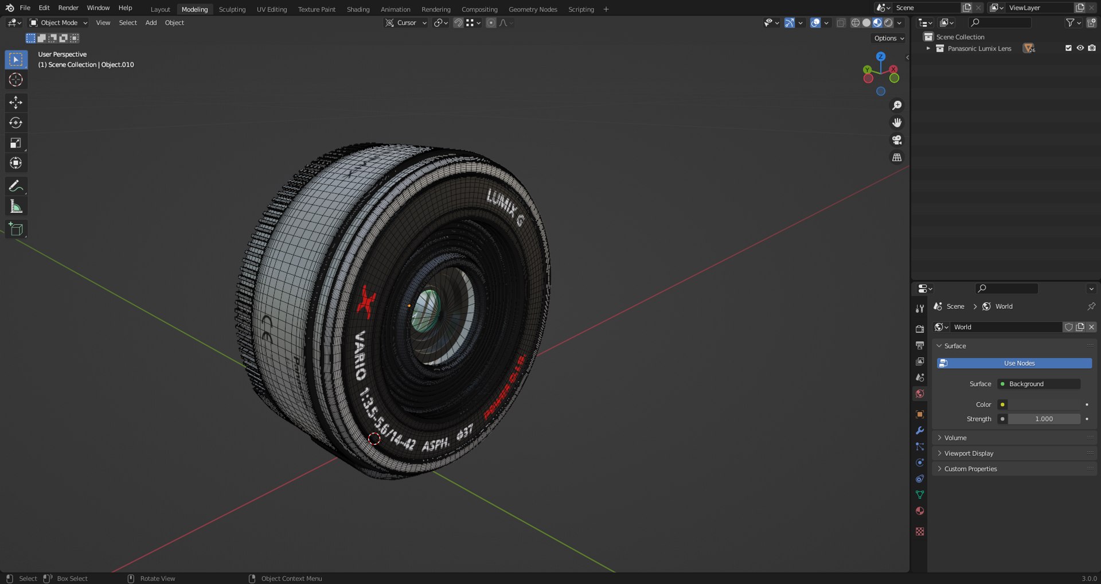Open the Physics properties tab
The image size is (1101, 584).
[920, 462]
